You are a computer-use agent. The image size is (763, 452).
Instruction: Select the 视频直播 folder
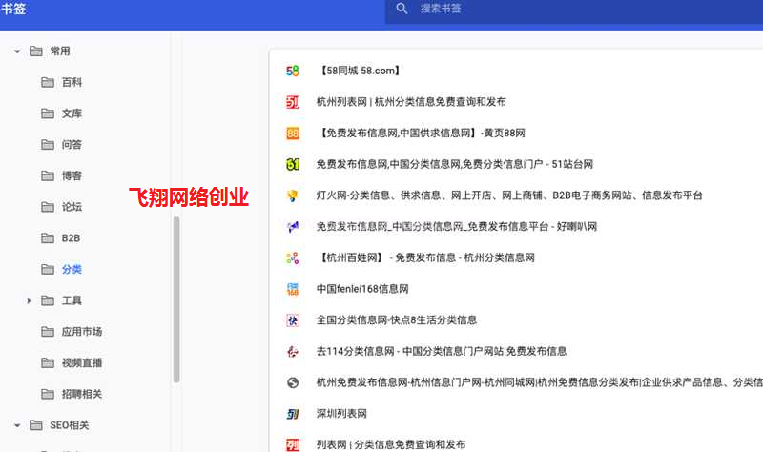point(82,362)
